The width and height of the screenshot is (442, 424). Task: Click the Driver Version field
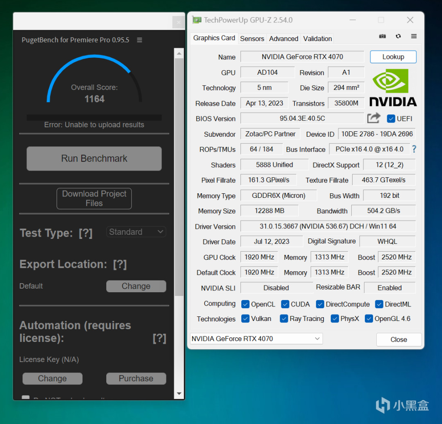328,226
